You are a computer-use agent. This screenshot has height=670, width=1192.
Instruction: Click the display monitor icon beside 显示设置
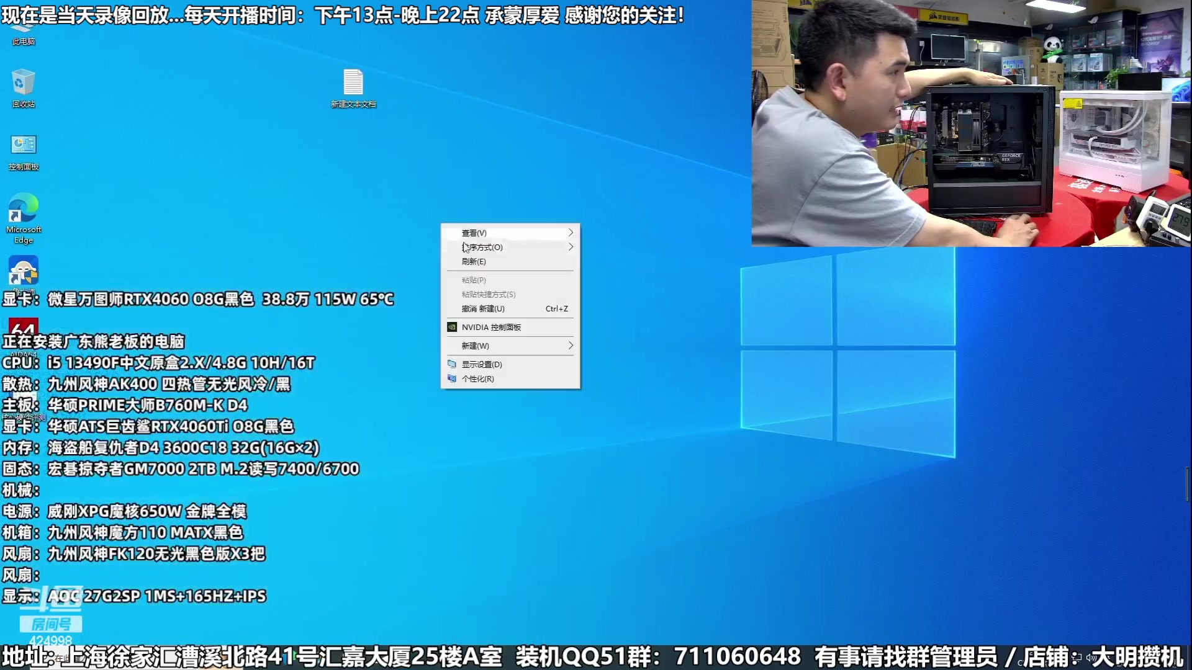pos(453,365)
